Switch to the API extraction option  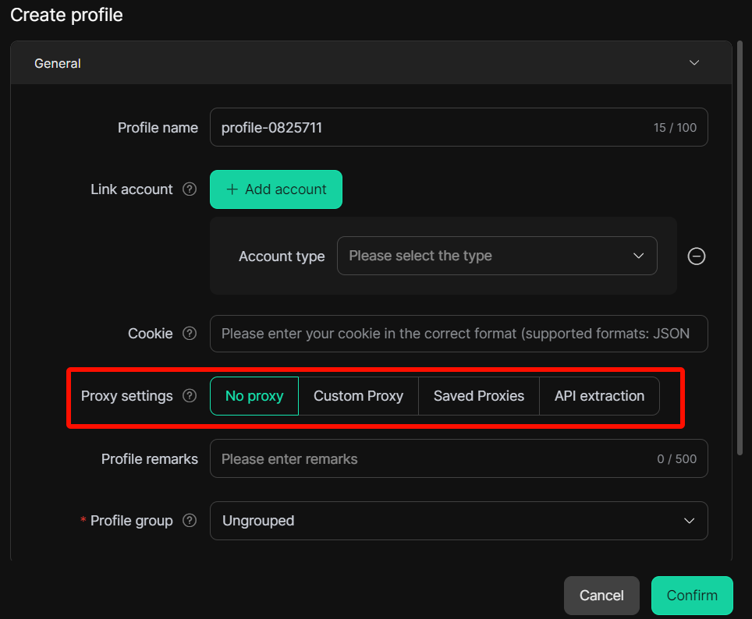tap(599, 396)
